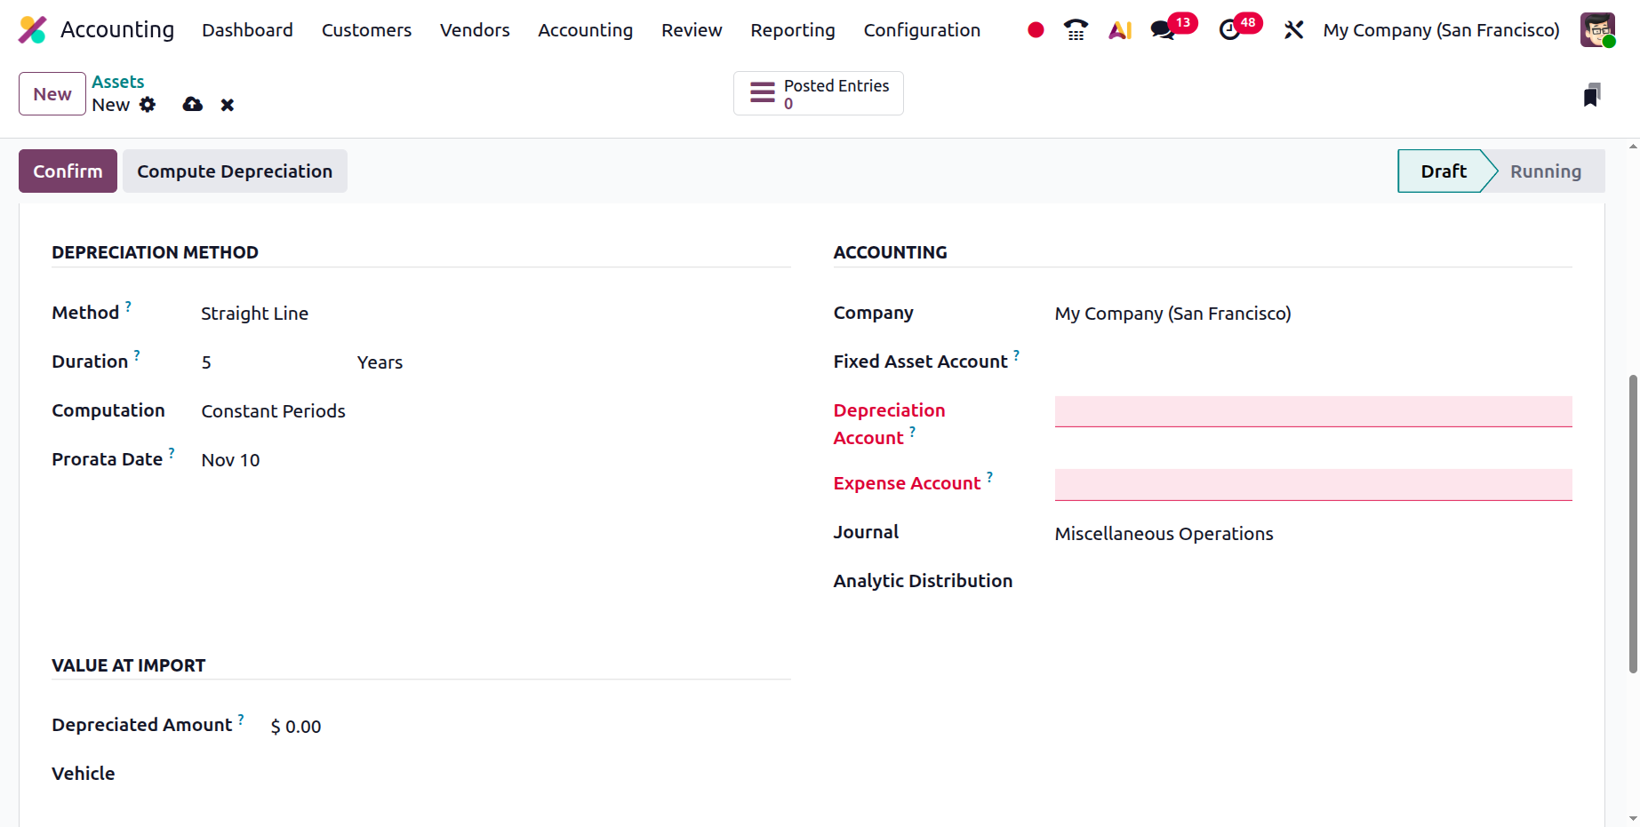Open the Depreciation Account dropdown field

(1312, 411)
